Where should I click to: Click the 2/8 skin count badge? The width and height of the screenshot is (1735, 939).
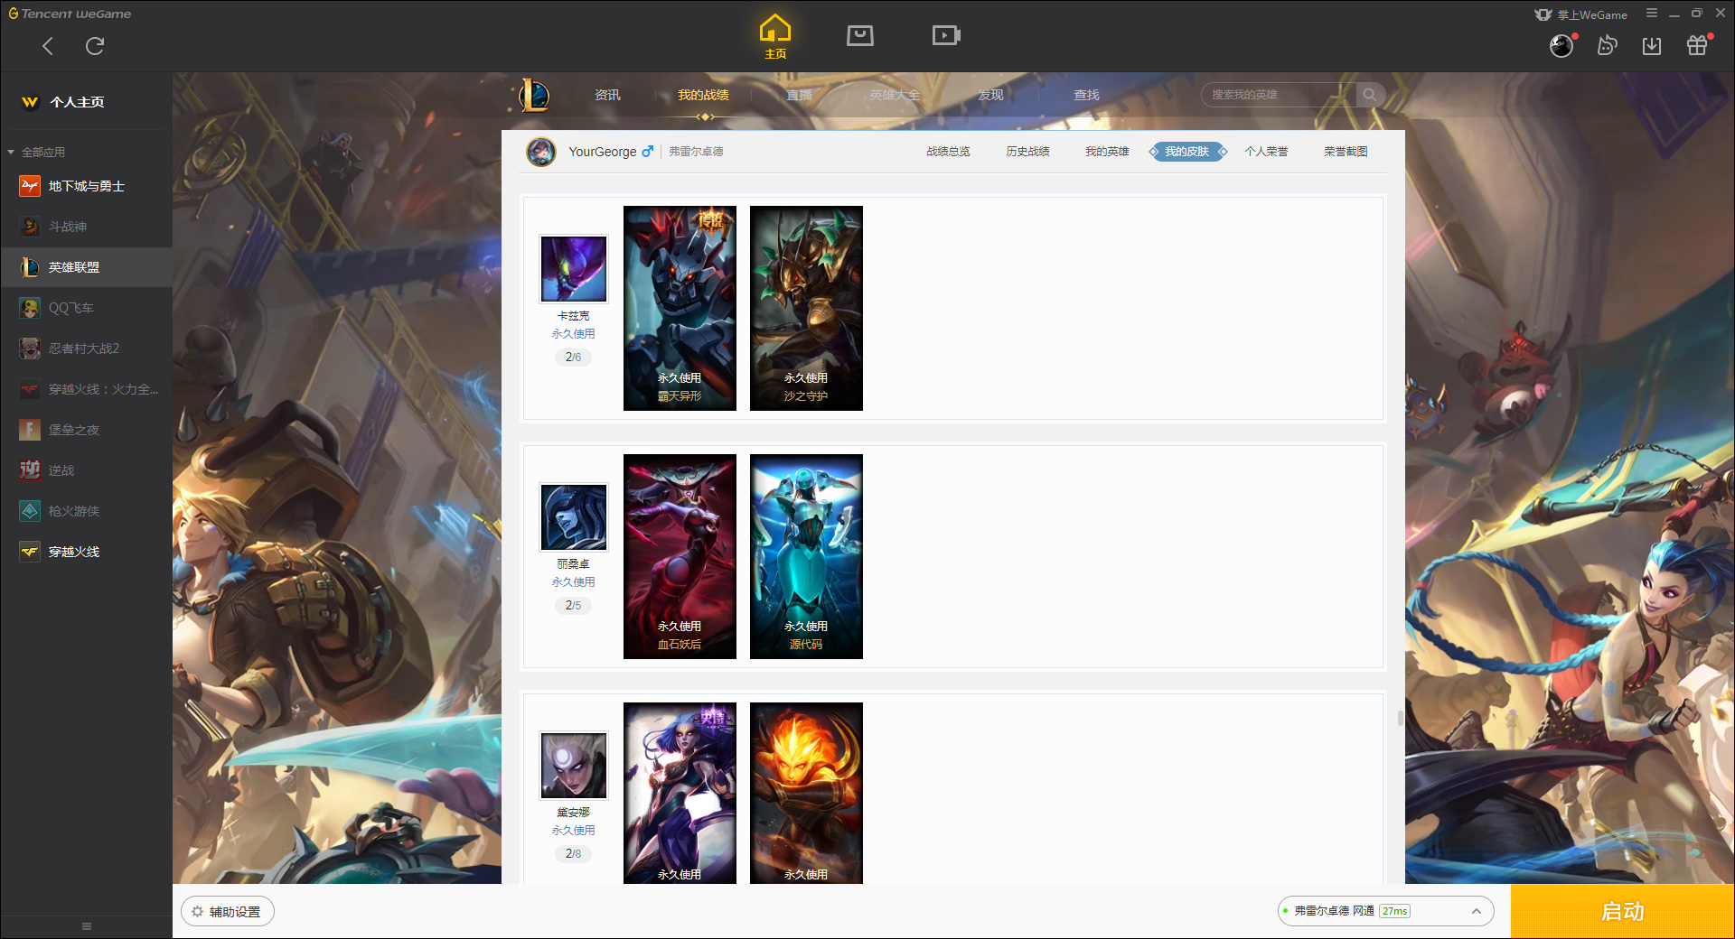tap(574, 854)
